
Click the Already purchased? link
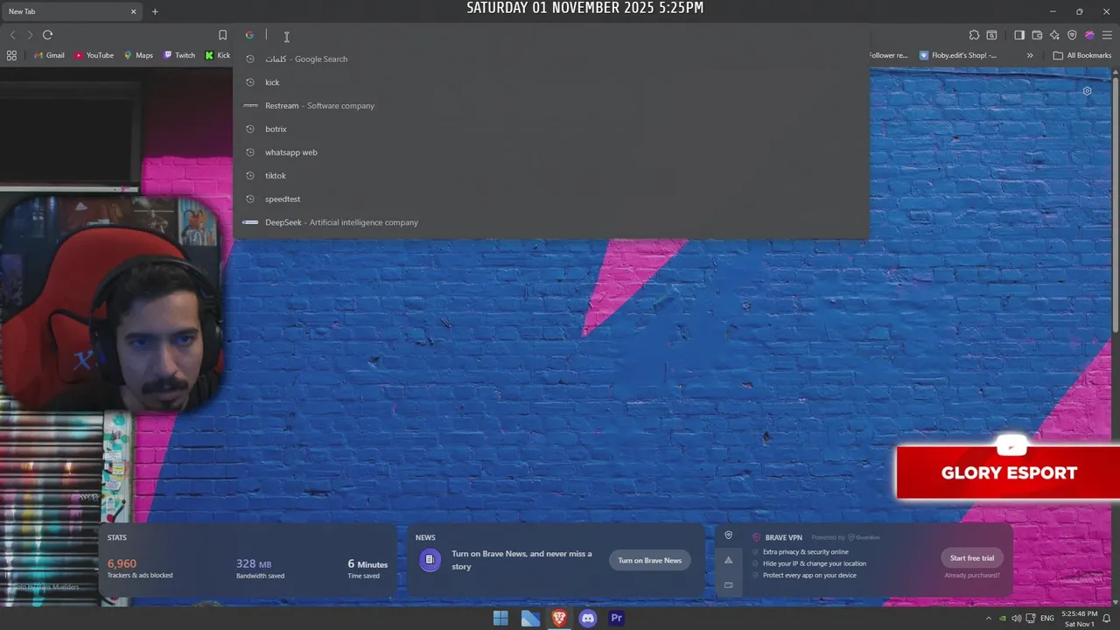tap(972, 576)
